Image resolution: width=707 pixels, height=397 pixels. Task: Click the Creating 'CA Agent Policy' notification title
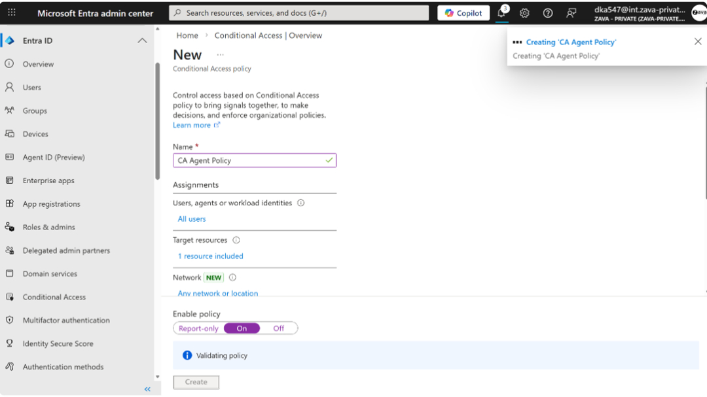coord(571,42)
